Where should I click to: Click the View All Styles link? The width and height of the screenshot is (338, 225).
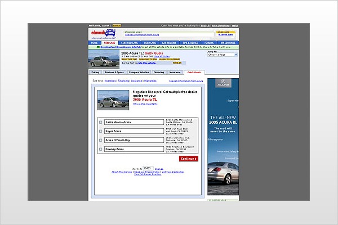coord(162,56)
